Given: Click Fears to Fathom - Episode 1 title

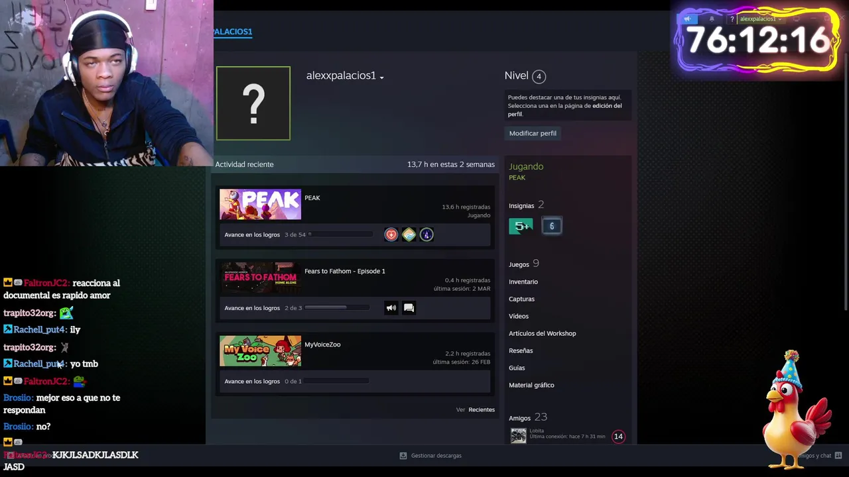Looking at the screenshot, I should point(345,271).
